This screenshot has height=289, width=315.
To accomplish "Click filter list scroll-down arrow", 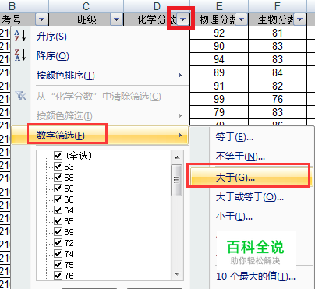I will tap(177, 274).
